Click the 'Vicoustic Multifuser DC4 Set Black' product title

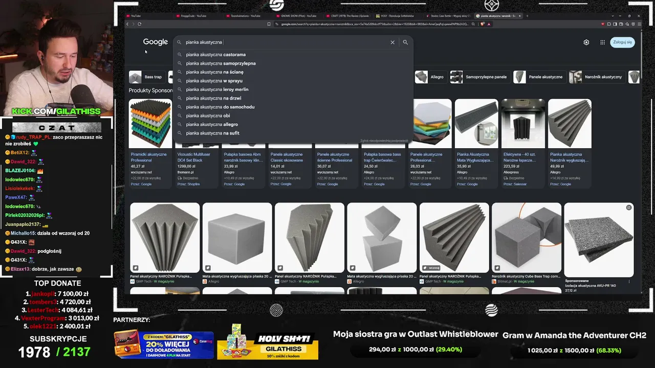pos(195,157)
